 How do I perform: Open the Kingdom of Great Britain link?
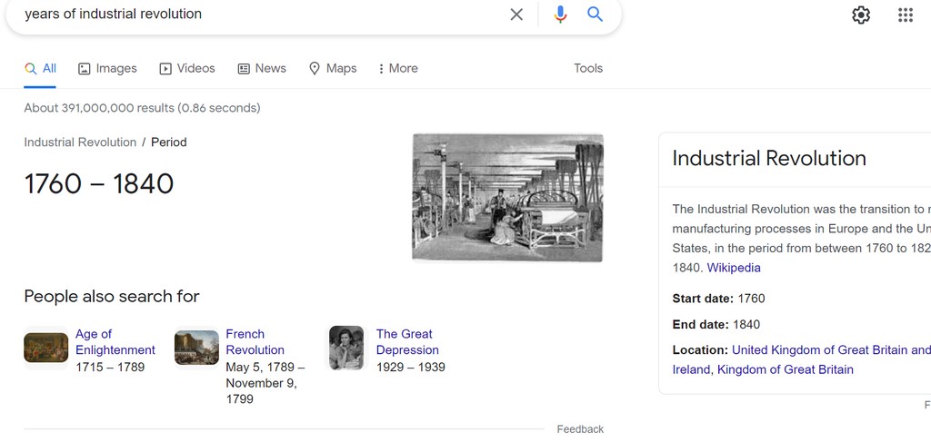coord(786,369)
